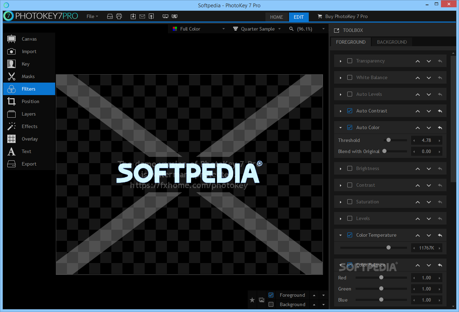
Task: Enable the Auto Levels checkbox
Action: 350,94
